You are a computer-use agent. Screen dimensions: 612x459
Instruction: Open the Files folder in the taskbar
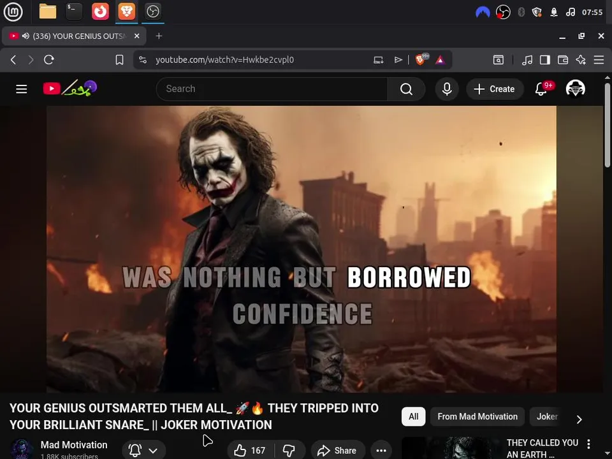pyautogui.click(x=48, y=11)
